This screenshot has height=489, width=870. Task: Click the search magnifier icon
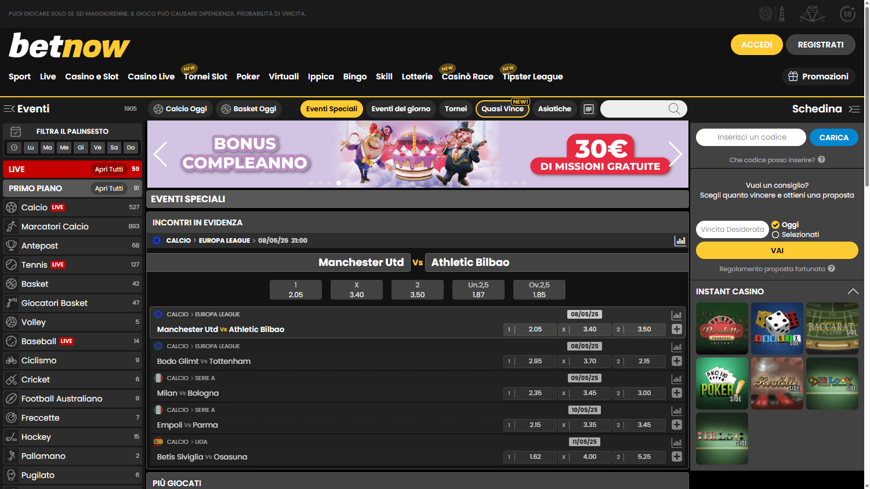point(674,109)
